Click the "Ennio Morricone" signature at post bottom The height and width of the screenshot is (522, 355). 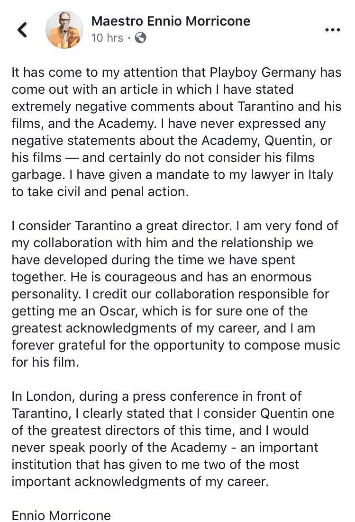coord(61,515)
